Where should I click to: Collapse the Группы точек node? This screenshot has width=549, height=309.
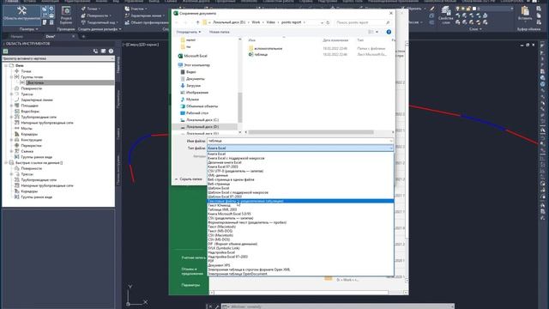(x=11, y=76)
